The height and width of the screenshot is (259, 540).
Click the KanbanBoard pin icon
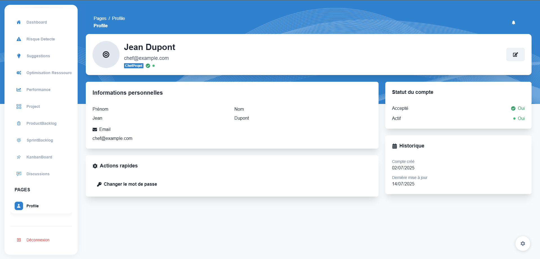coord(19,157)
